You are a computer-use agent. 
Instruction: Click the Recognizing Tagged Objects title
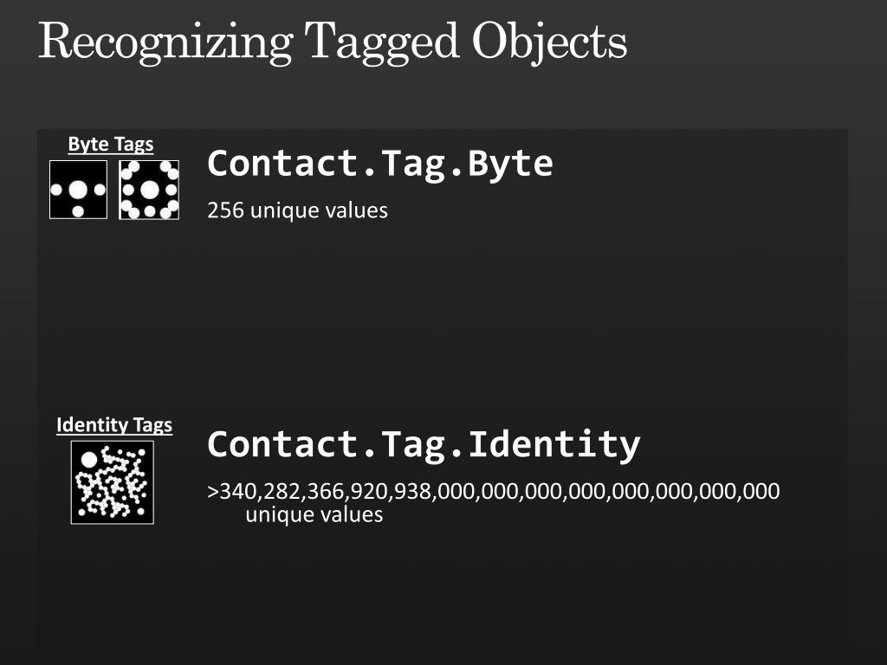point(333,42)
